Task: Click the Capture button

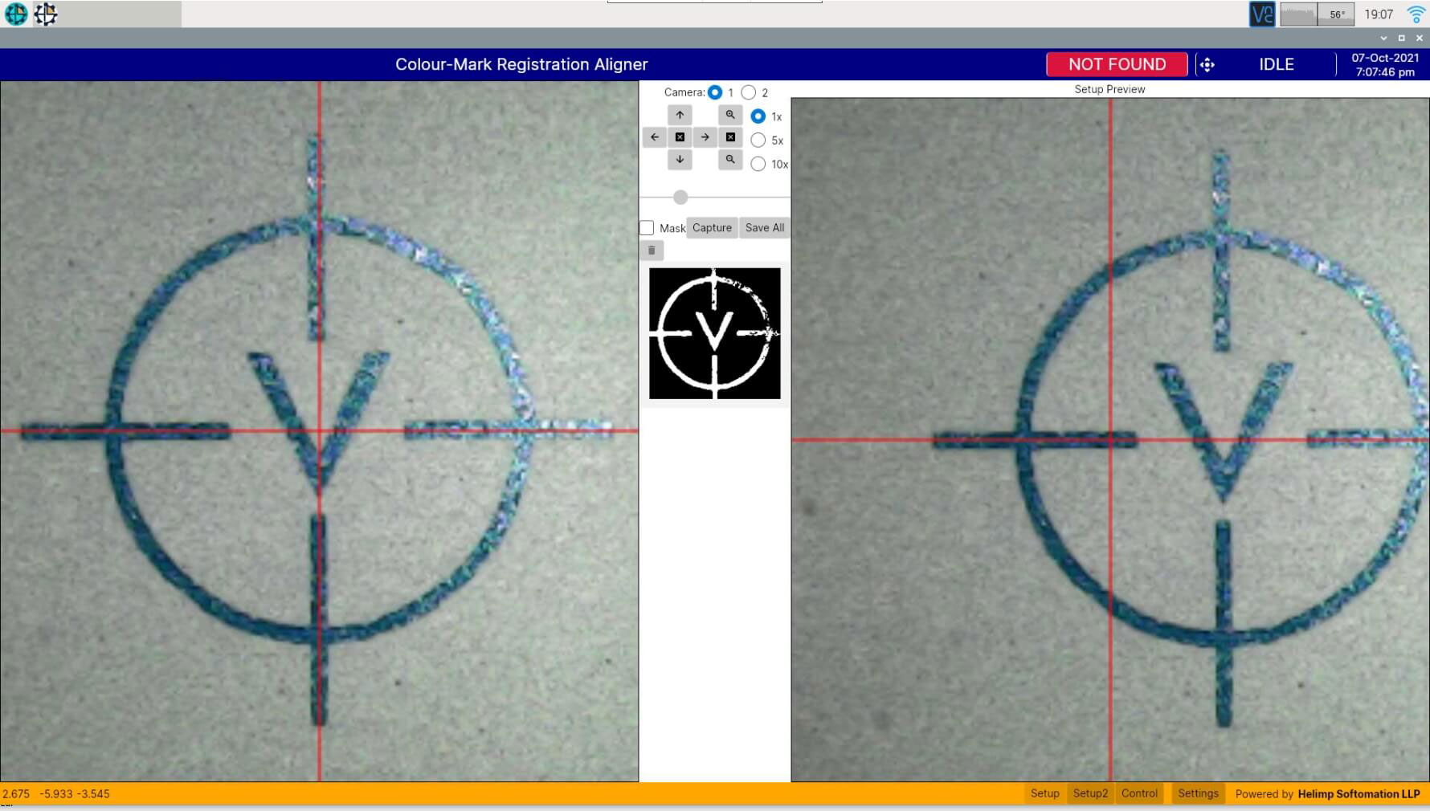Action: point(712,228)
